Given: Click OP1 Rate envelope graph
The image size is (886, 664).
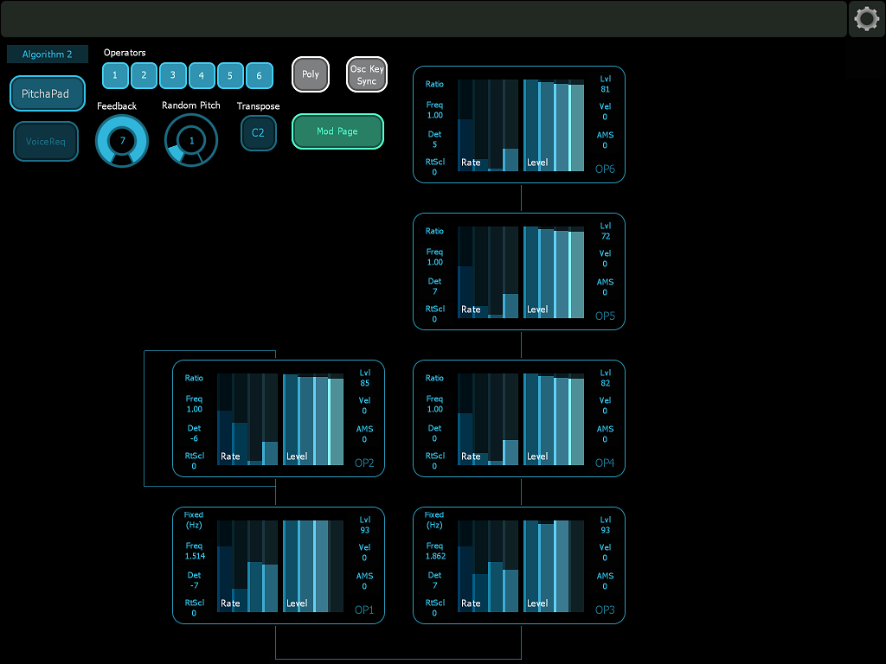Looking at the screenshot, I should (x=247, y=566).
